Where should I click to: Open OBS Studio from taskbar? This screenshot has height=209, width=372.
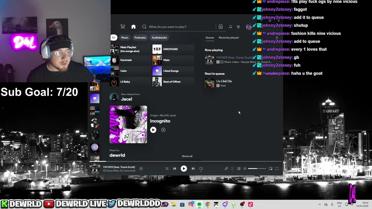(242, 204)
